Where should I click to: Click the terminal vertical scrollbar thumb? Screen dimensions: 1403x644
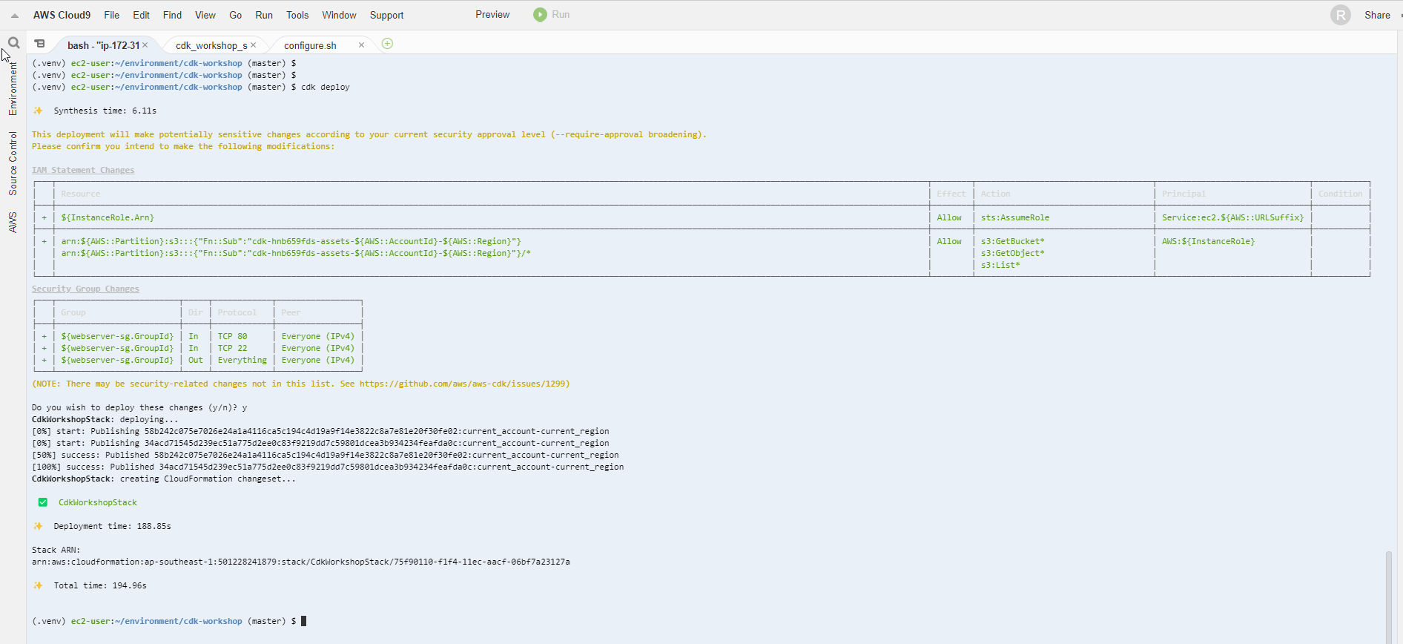1389,597
